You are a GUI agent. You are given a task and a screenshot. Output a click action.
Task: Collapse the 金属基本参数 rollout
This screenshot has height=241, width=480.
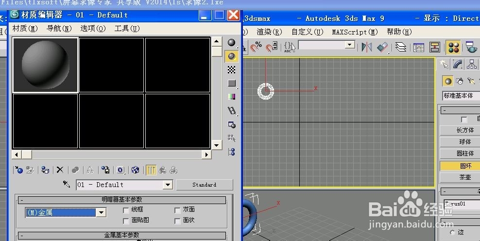[122, 235]
